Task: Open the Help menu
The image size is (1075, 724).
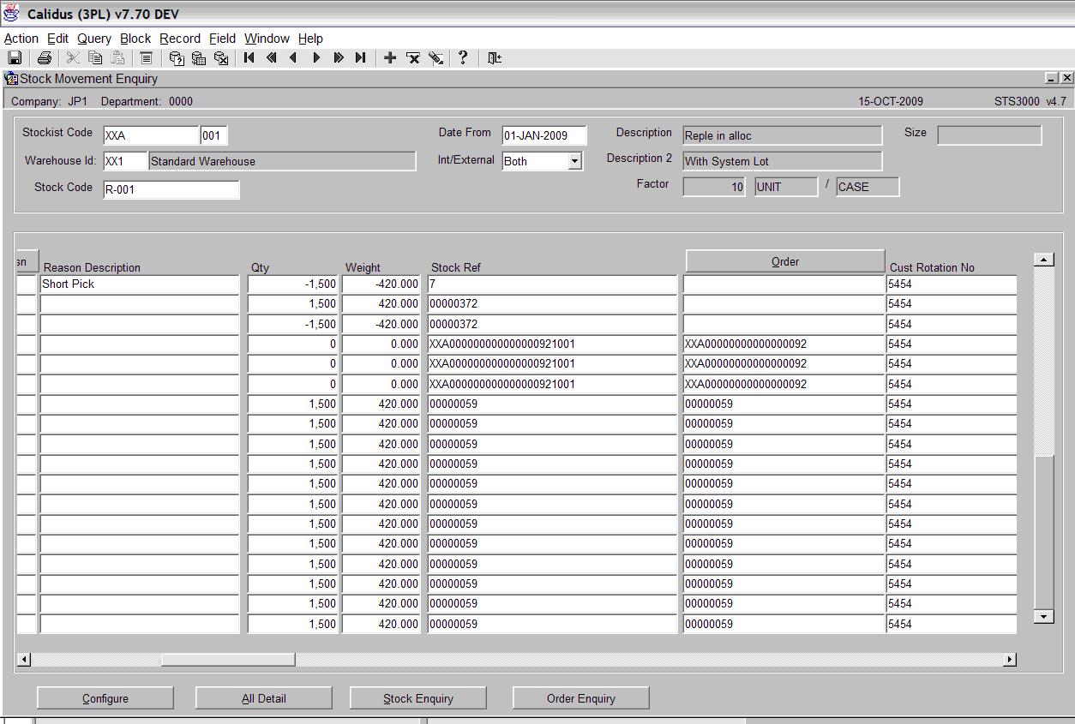Action: click(x=310, y=39)
